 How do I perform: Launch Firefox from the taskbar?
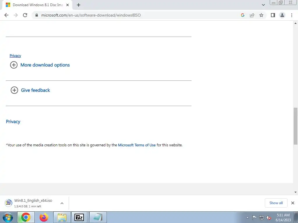pos(44,217)
